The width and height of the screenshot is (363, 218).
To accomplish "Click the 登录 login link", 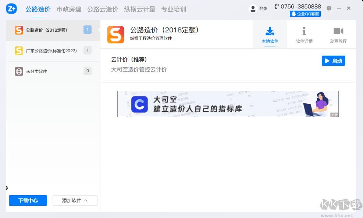I will pyautogui.click(x=263, y=8).
